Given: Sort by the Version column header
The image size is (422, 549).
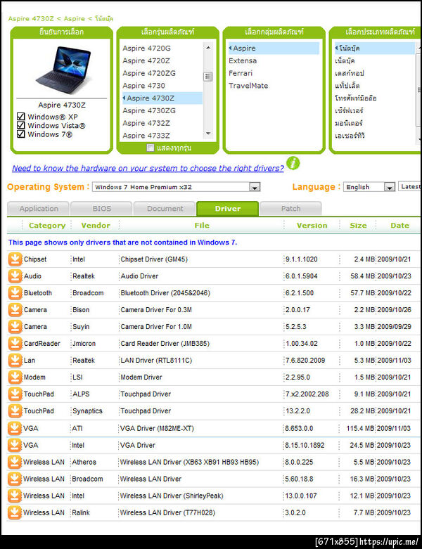Looking at the screenshot, I should point(312,226).
